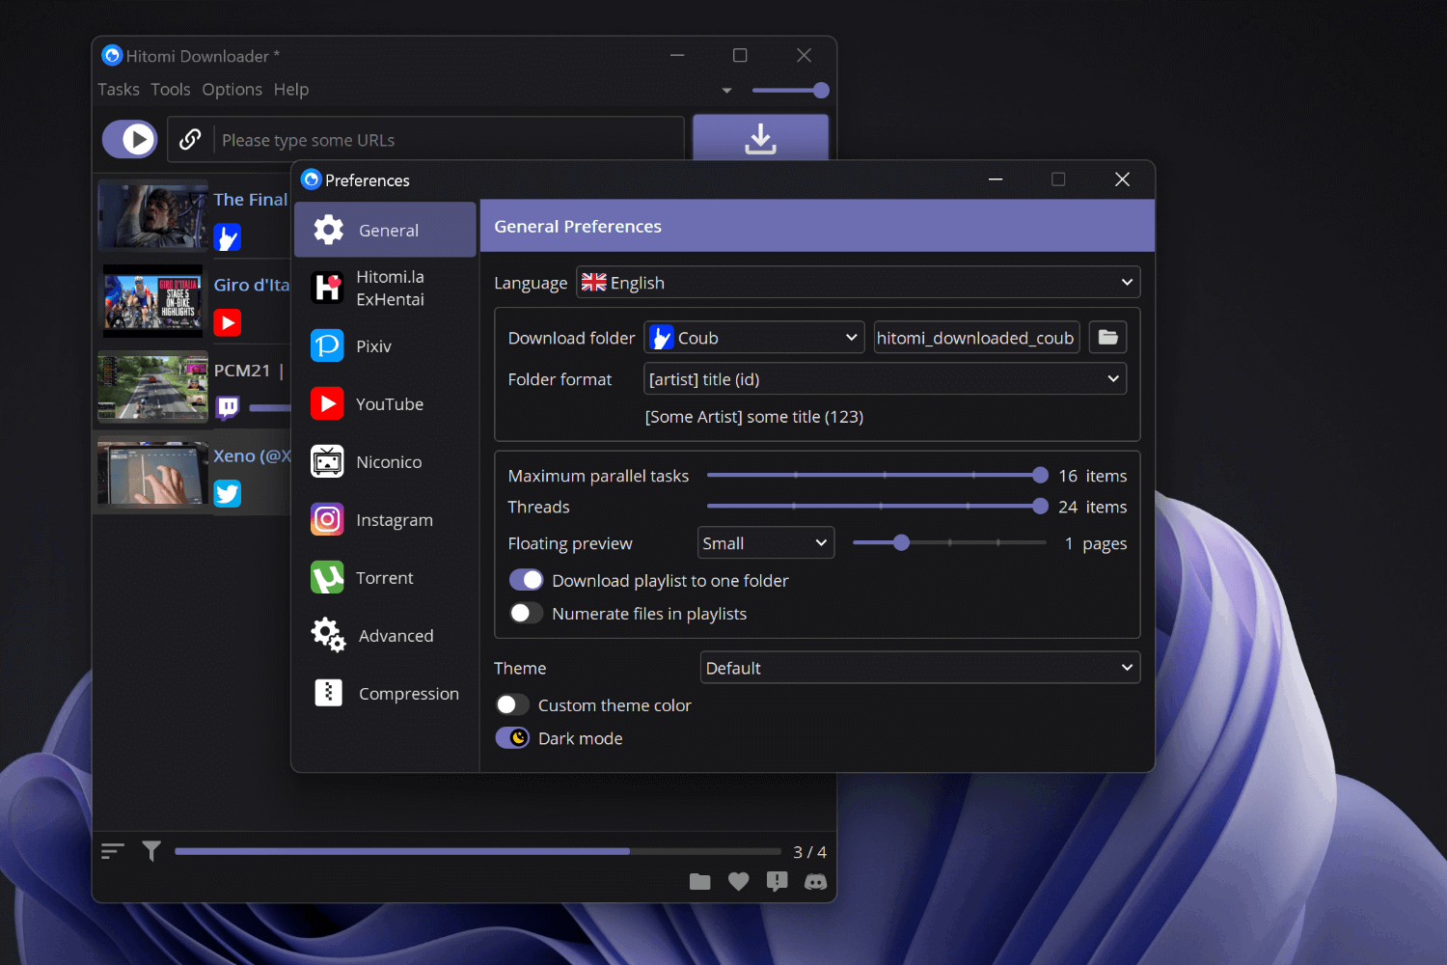Screen dimensions: 1447x965
Task: Click the "3 / 4" task counter
Action: pyautogui.click(x=809, y=852)
